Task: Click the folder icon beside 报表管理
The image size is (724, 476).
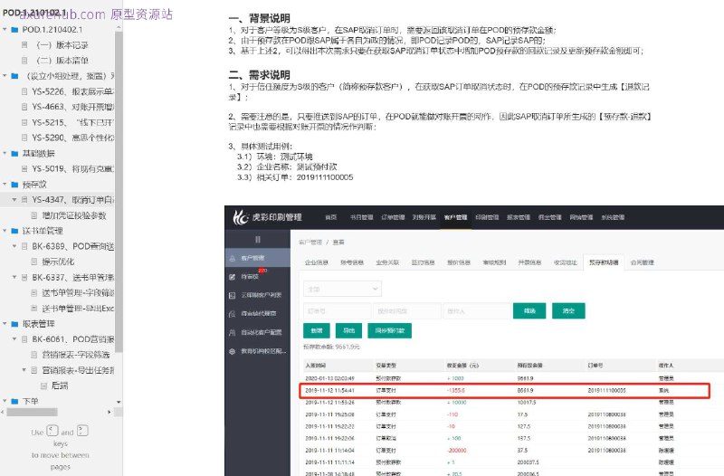Action: (x=14, y=324)
